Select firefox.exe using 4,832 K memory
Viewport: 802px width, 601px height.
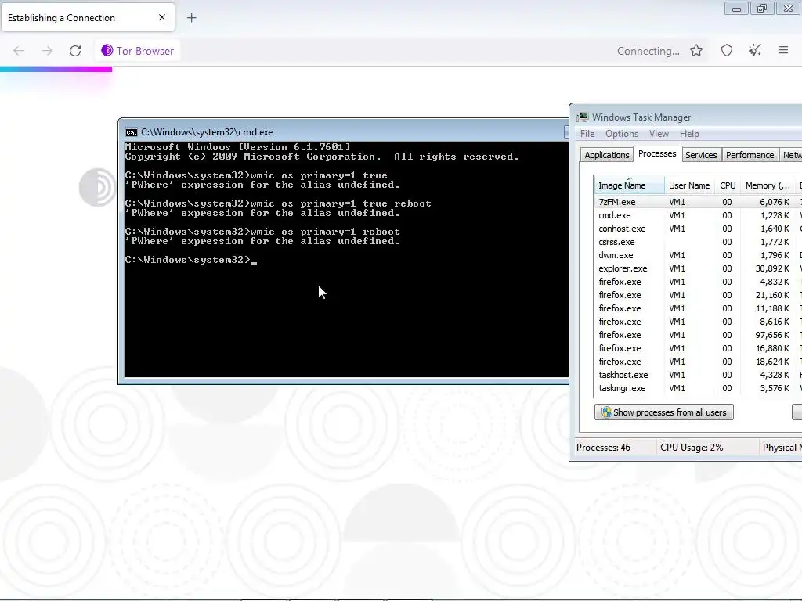coord(698,282)
